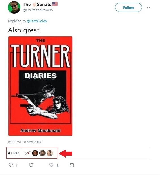Screen dimensions: 160x175
Task: Enlarge the Turner Diaries cover image
Action: 40,86
